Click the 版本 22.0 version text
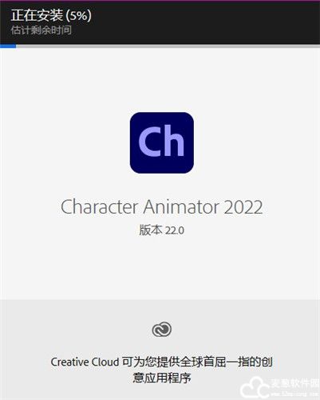Image resolution: width=320 pixels, height=400 pixels. (162, 230)
